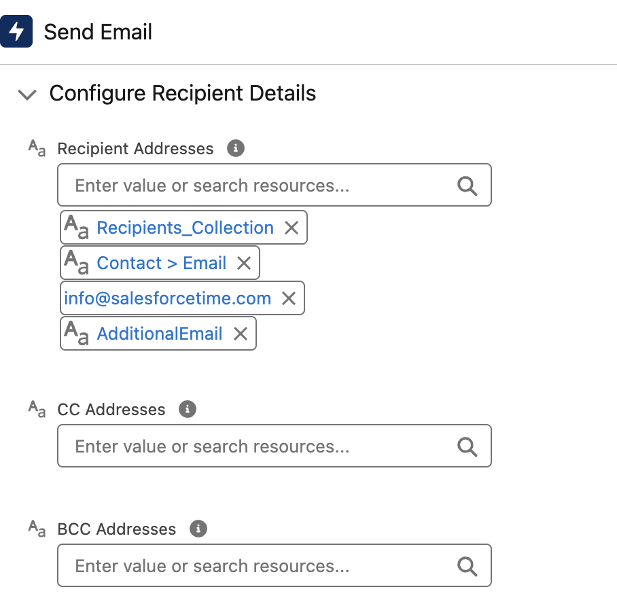Click the CC Addresses label
This screenshot has height=602, width=617.
[x=111, y=410]
